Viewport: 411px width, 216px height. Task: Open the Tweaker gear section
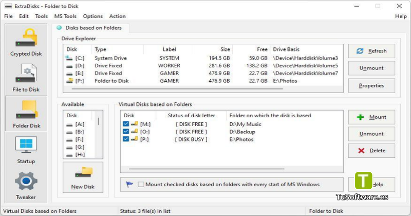[26, 185]
